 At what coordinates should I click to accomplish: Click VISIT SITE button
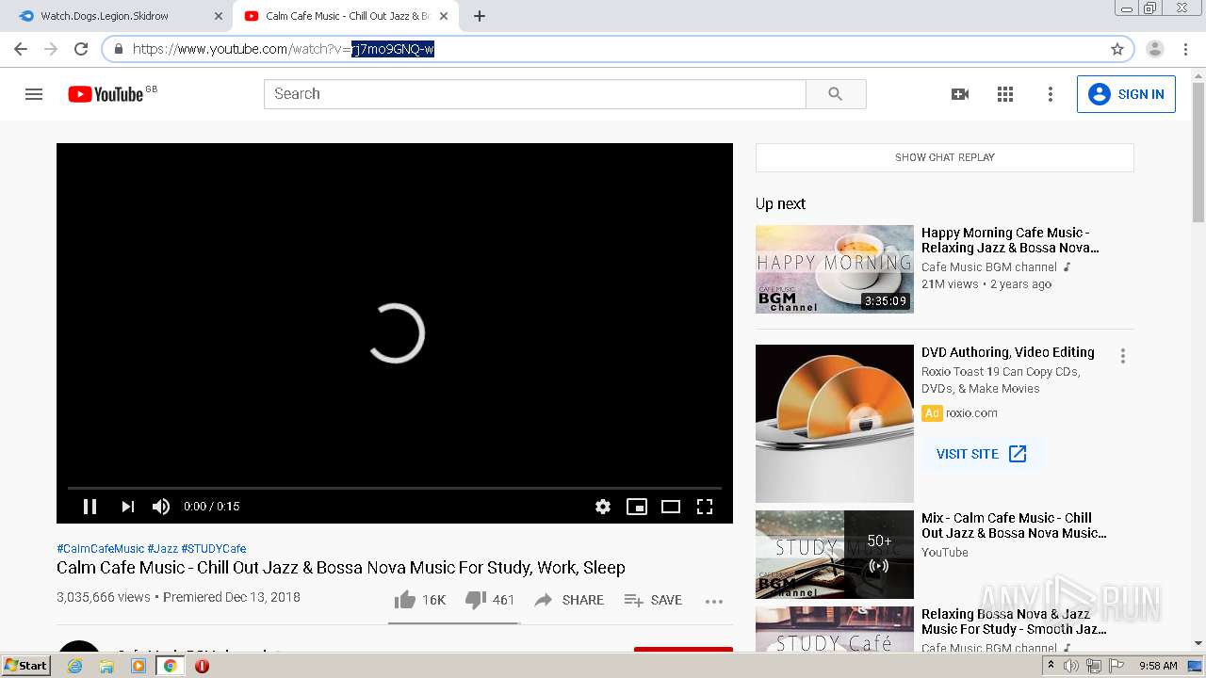(x=982, y=454)
